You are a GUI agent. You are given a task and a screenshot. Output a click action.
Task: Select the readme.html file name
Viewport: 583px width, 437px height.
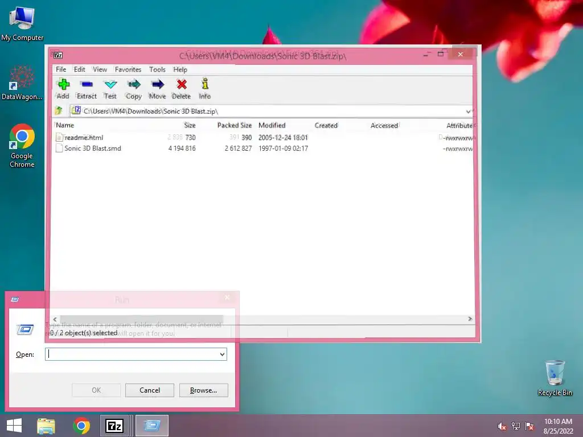click(84, 138)
